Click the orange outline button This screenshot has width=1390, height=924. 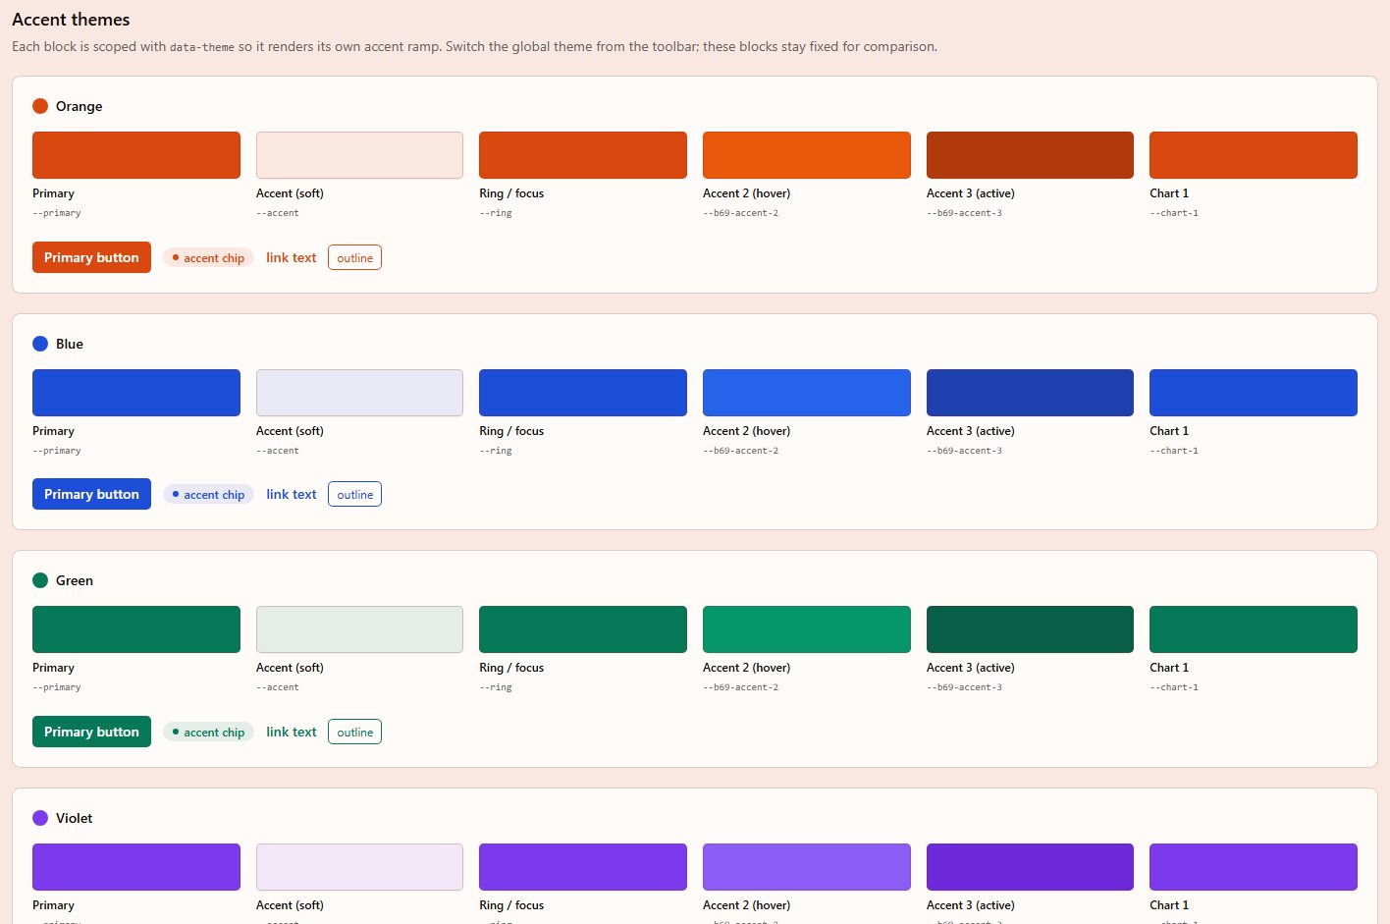pyautogui.click(x=354, y=257)
